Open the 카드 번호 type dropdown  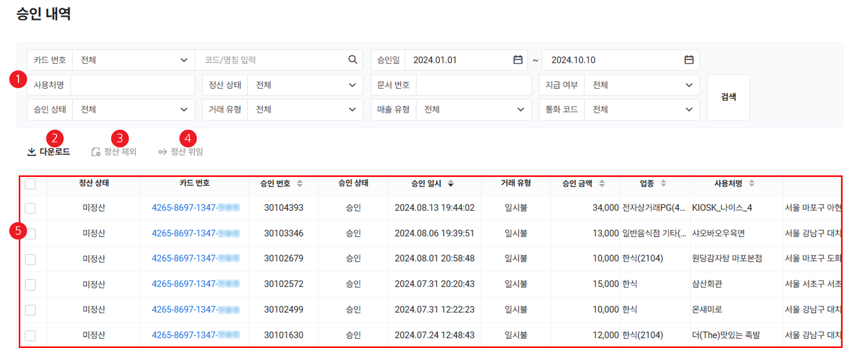coord(134,60)
